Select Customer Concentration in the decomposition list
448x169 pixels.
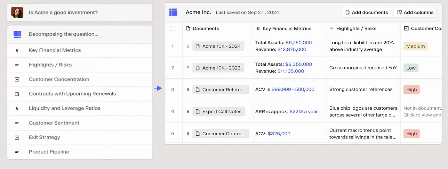coord(80,80)
